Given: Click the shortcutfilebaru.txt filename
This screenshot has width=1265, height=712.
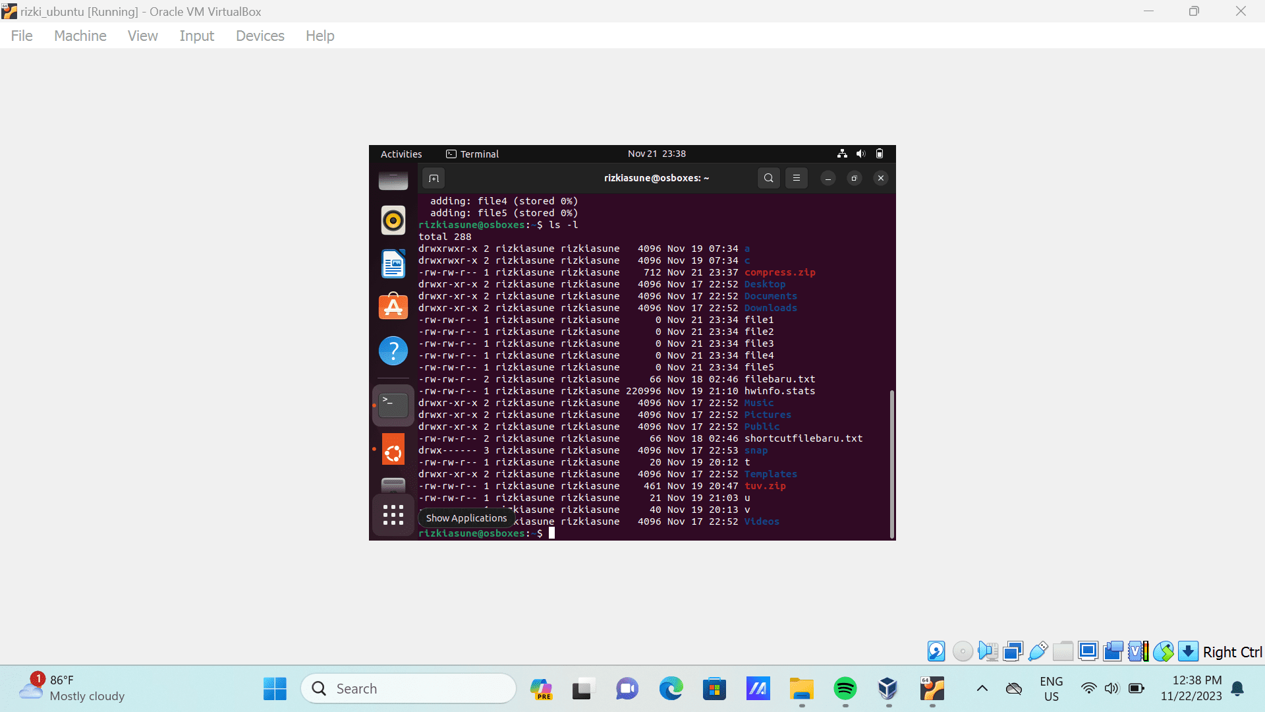Looking at the screenshot, I should pyautogui.click(x=803, y=438).
